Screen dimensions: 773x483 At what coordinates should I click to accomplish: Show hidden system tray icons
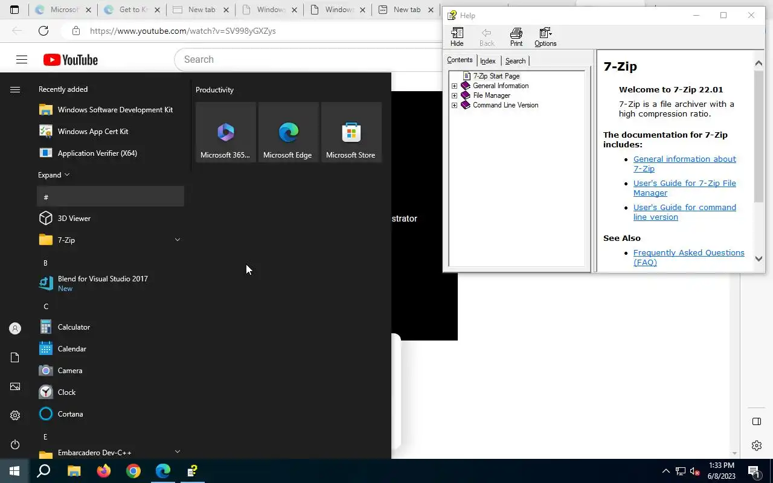pos(666,471)
